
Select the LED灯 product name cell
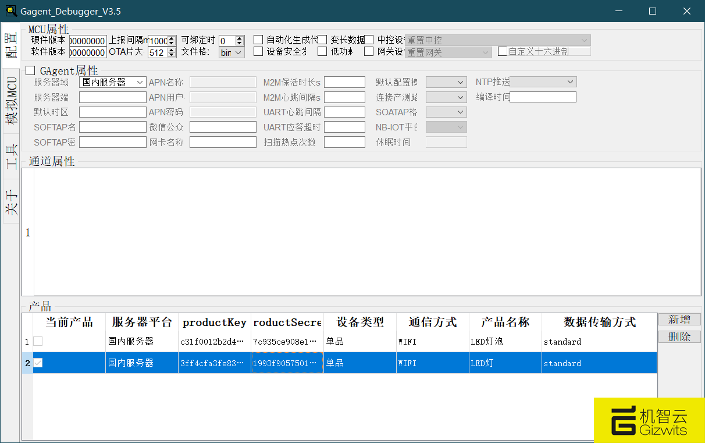[x=505, y=363]
